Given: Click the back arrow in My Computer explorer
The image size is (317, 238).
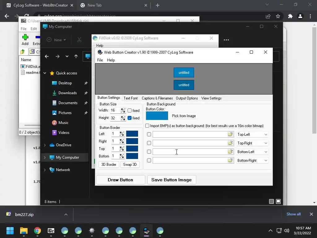Looking at the screenshot, I should [x=47, y=56].
